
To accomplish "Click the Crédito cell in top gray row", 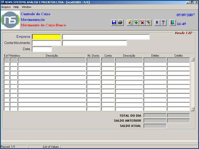I will 178,60.
